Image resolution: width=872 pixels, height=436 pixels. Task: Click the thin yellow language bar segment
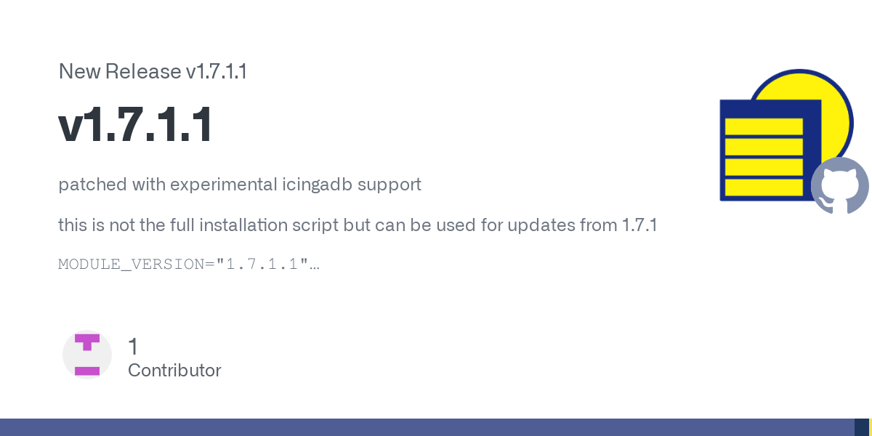[x=871, y=427]
